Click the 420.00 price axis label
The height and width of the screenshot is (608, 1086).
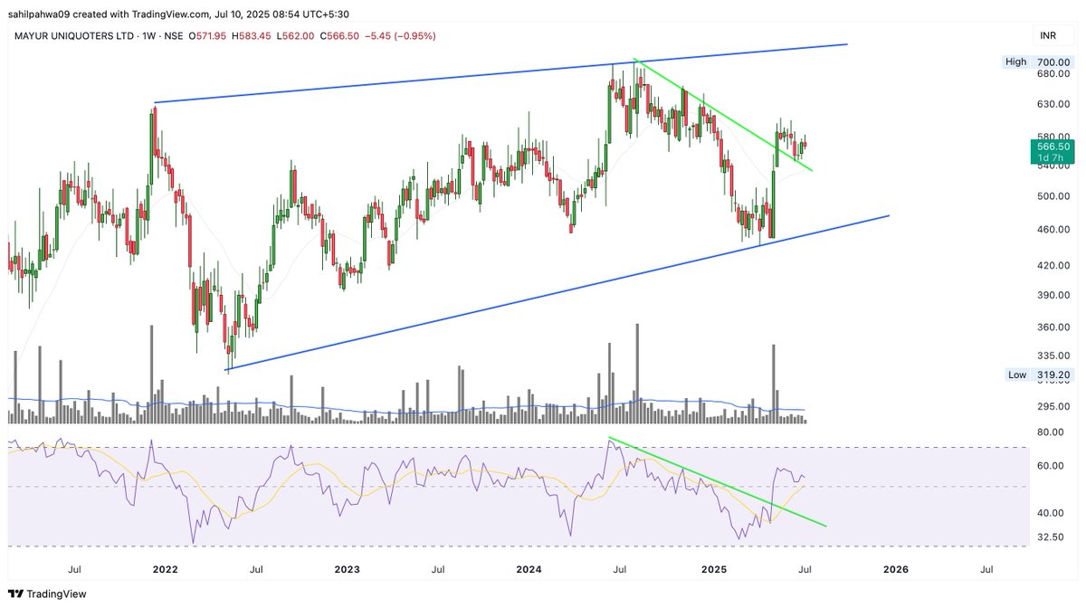point(1053,266)
